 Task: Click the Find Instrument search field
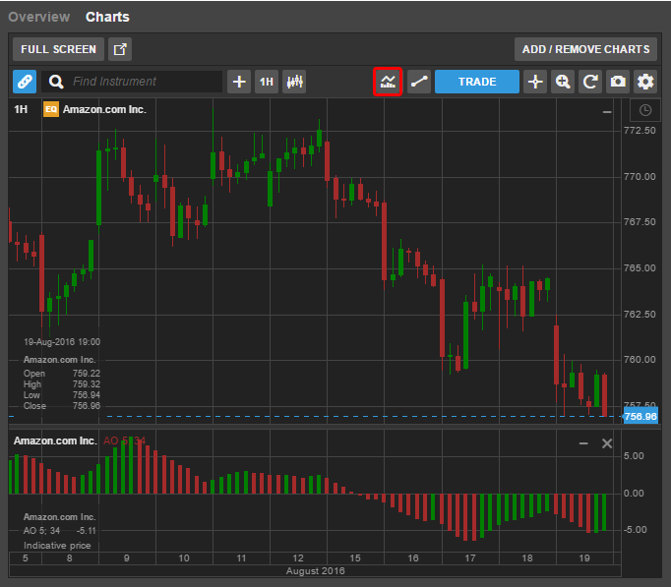tap(145, 82)
